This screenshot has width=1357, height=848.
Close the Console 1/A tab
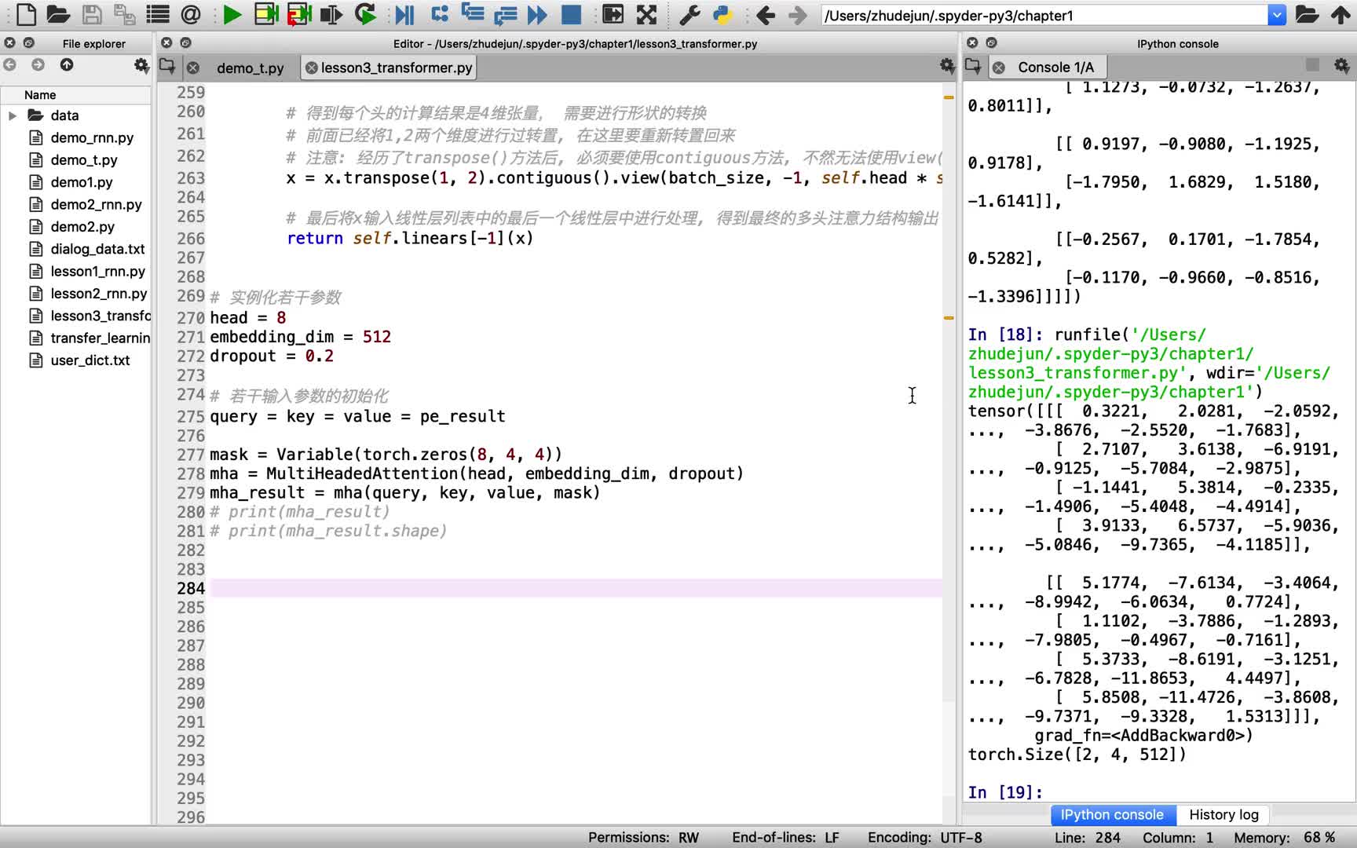[998, 68]
